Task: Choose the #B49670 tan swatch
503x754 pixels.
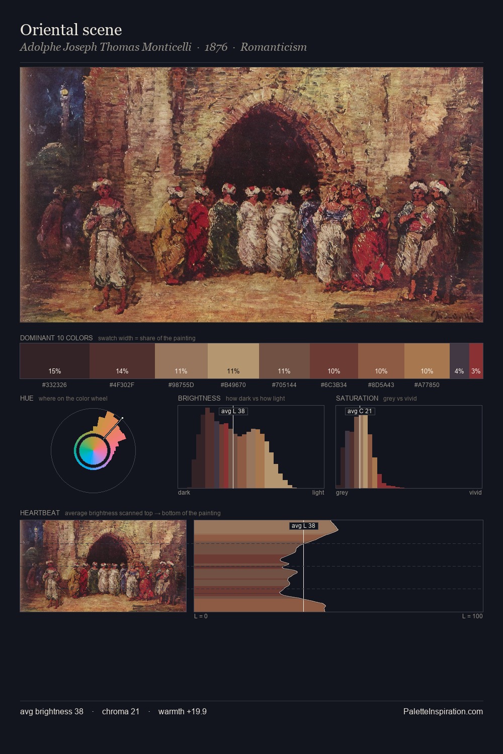Action: coord(233,361)
